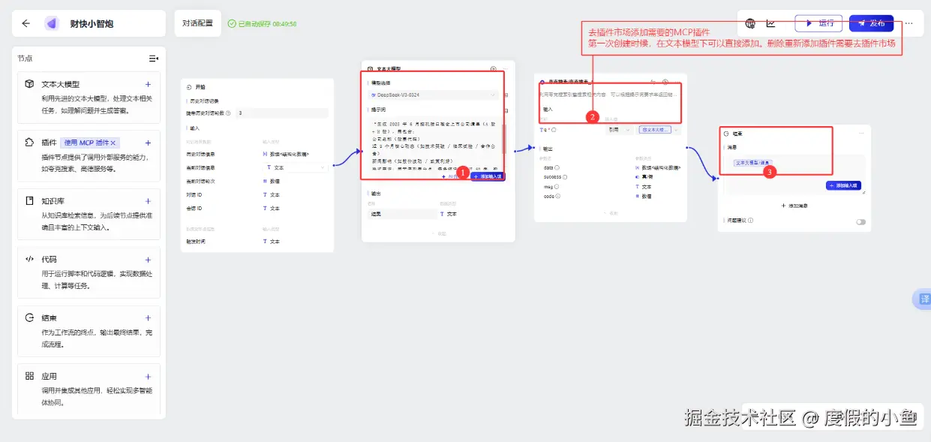Click the 会话 ID row label
This screenshot has height=442, width=931.
point(193,208)
